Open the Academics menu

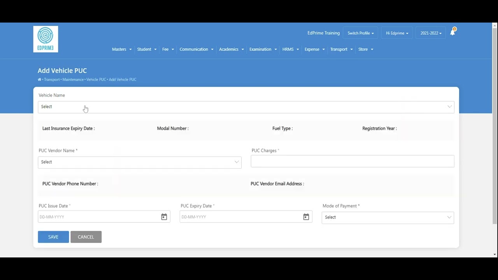[x=231, y=49]
